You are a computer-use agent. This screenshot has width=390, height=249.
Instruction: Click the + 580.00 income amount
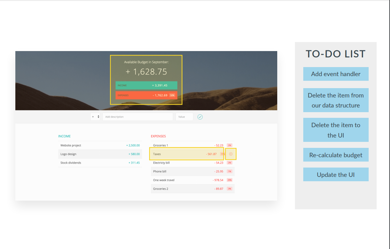[x=134, y=154]
